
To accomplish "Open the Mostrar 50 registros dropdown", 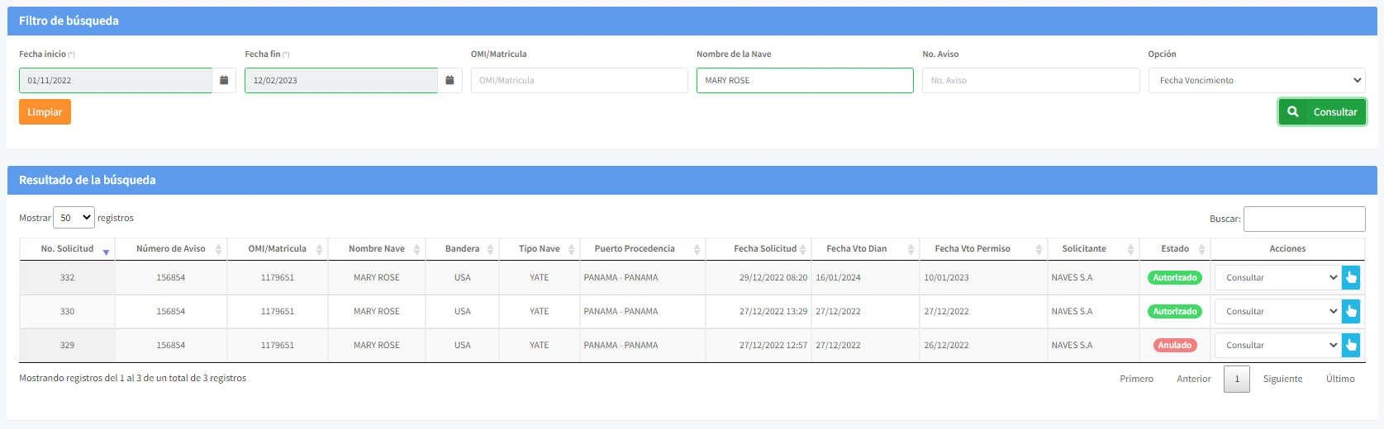I will click(x=74, y=218).
